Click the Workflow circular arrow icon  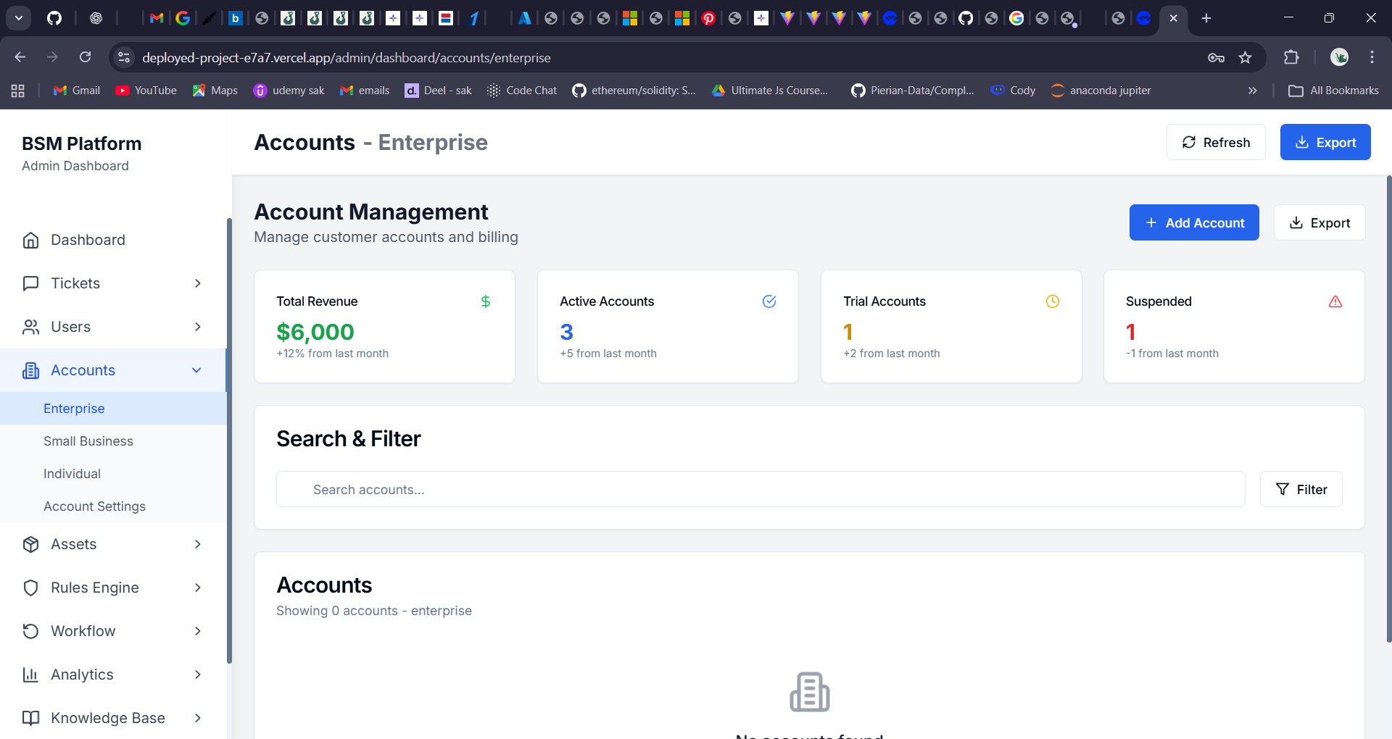(x=30, y=631)
